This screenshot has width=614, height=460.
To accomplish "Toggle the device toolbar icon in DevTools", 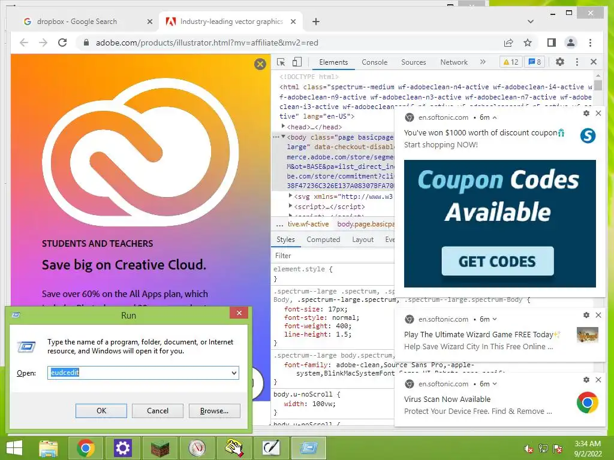I will click(x=297, y=62).
